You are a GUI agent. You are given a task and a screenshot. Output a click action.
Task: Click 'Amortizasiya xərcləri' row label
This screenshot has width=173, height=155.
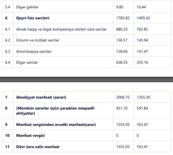coord(34,51)
